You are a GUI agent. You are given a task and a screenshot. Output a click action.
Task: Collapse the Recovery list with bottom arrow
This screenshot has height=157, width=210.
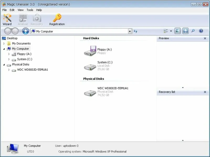coord(183,140)
